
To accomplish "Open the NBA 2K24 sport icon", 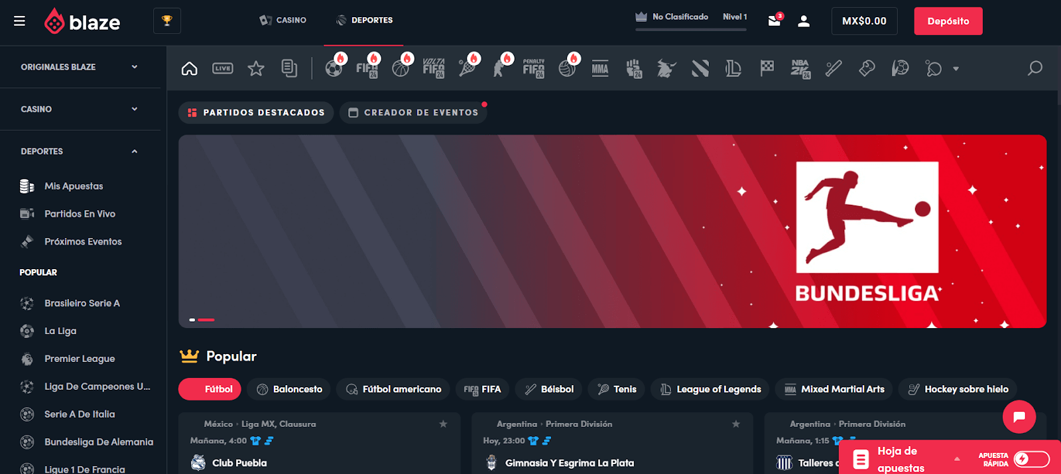I will point(800,68).
